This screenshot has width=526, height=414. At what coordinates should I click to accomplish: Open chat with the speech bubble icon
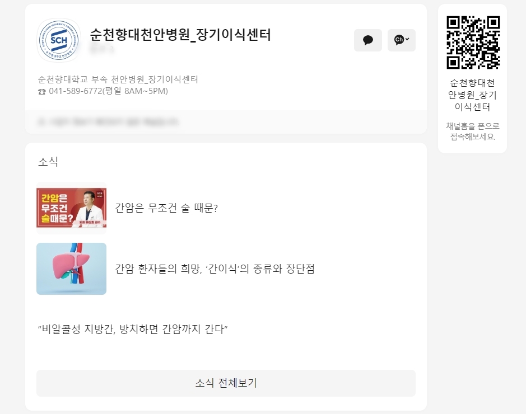[x=367, y=40]
